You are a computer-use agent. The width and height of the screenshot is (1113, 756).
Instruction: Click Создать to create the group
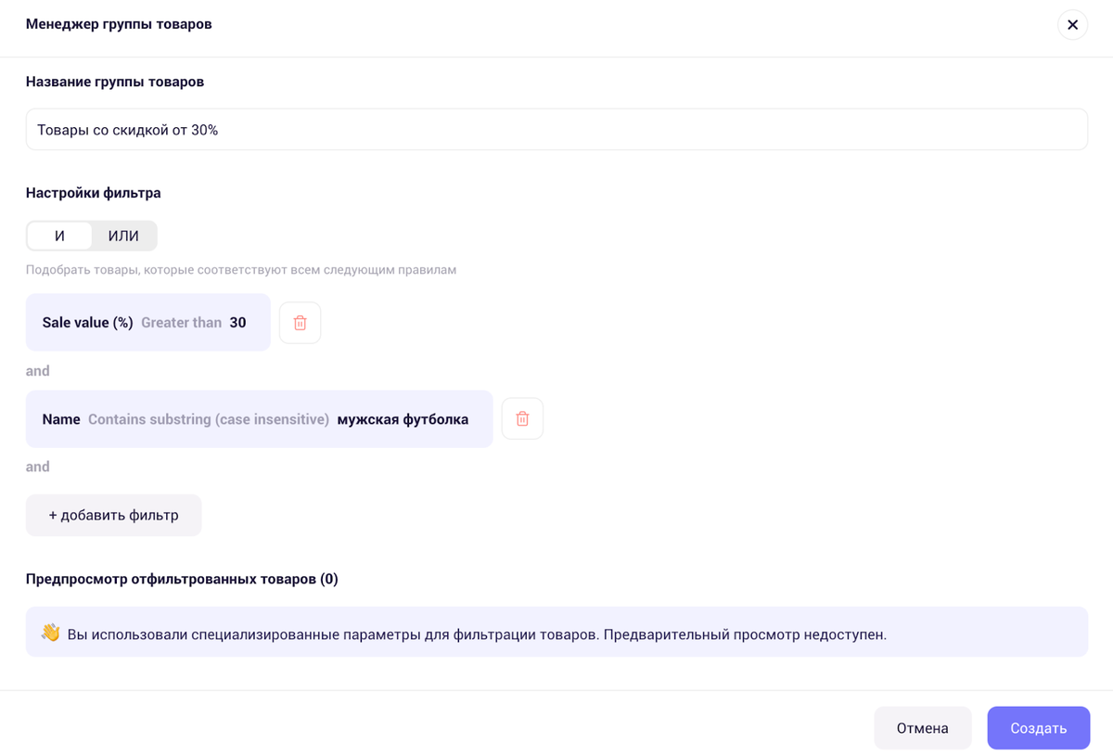click(x=1038, y=728)
